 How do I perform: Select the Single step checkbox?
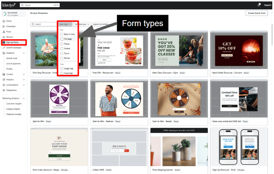point(62,69)
